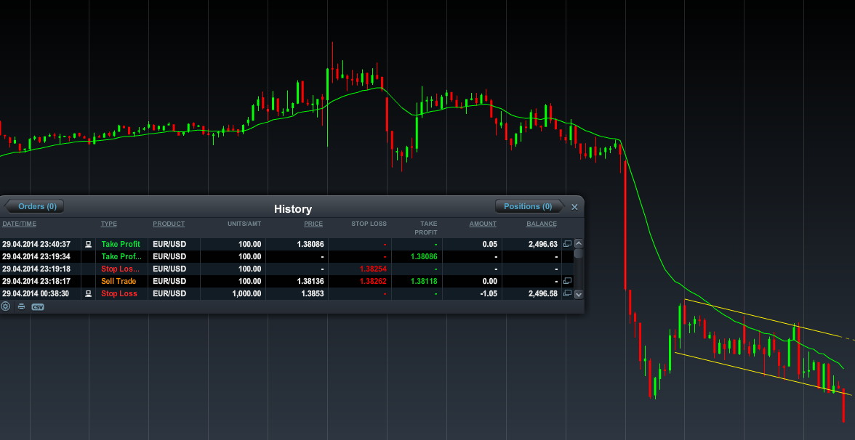
Task: Open details icon for 23:18:17 Sell Trade row
Action: [567, 281]
